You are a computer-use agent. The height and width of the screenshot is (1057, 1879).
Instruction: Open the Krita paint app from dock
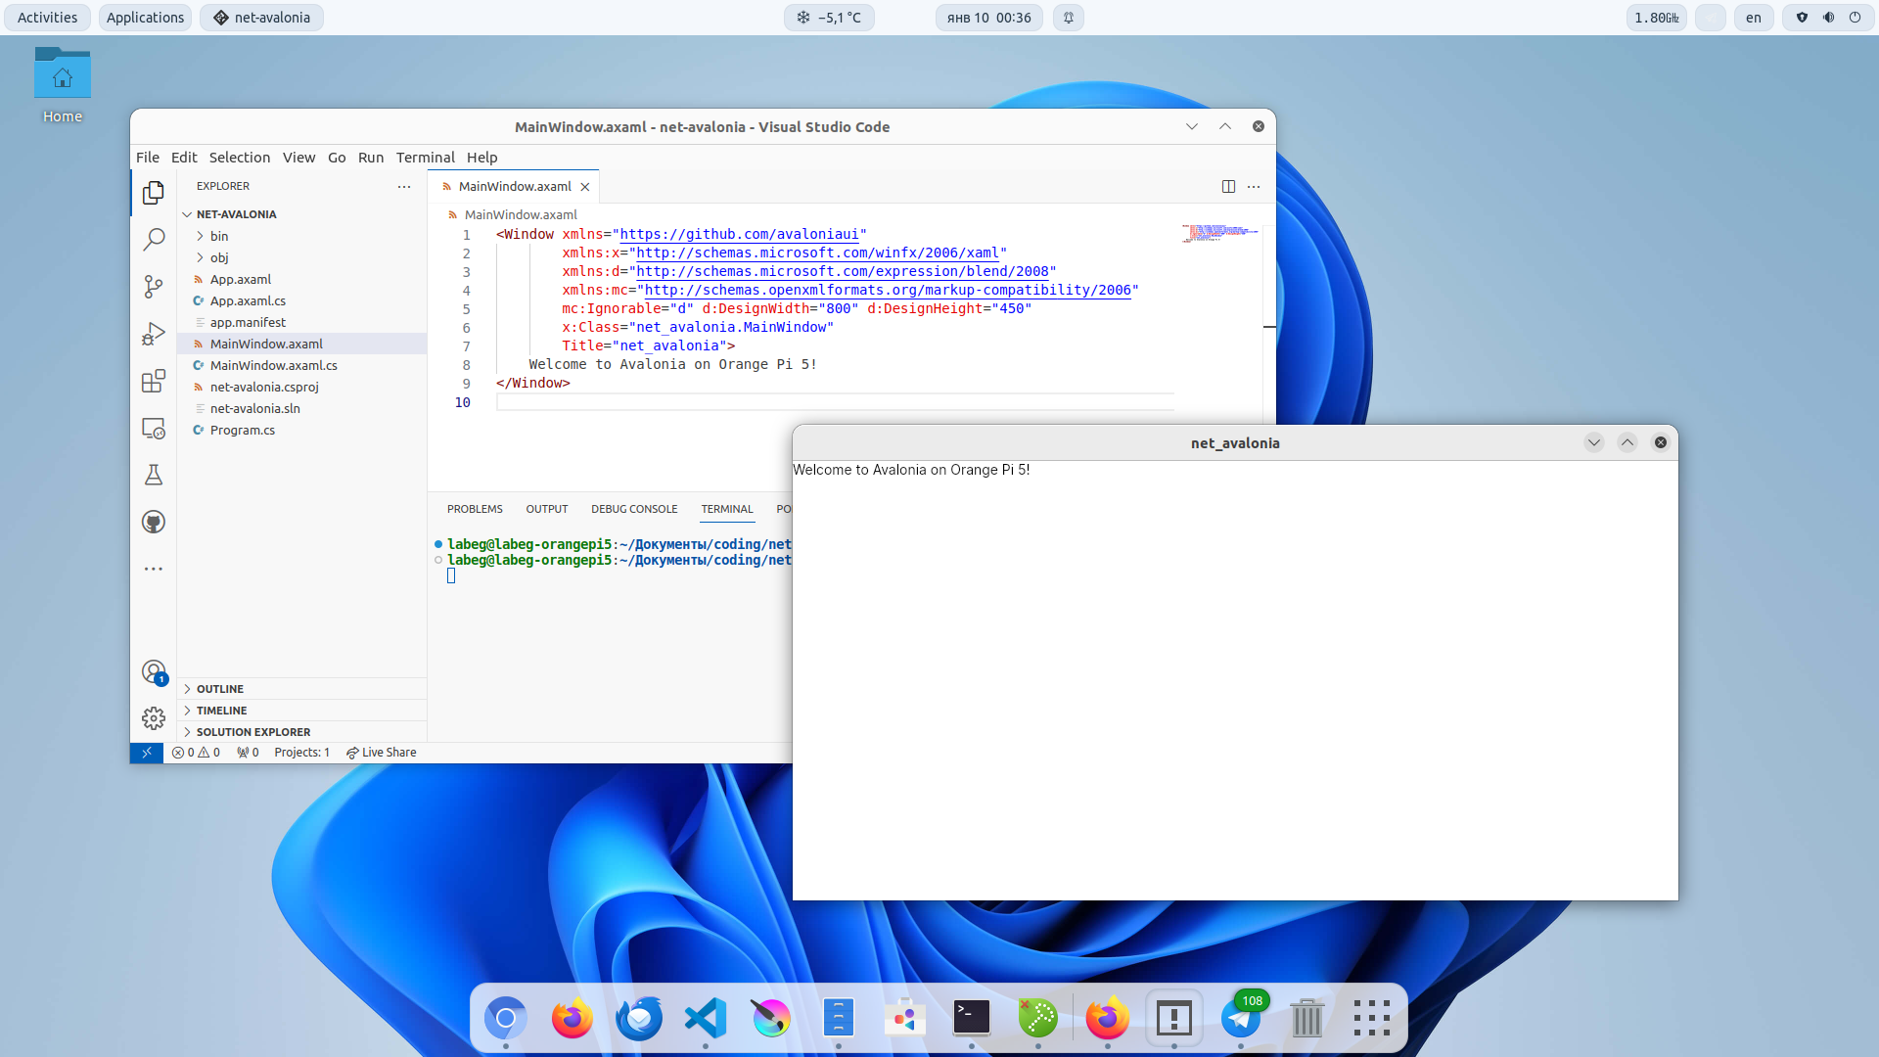click(x=772, y=1018)
